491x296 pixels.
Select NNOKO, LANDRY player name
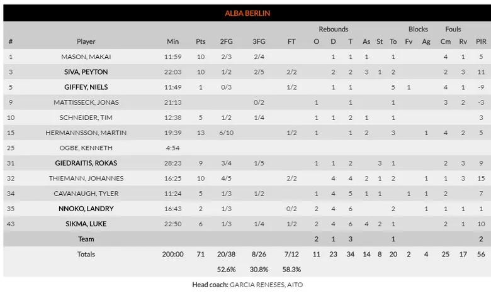pos(86,209)
